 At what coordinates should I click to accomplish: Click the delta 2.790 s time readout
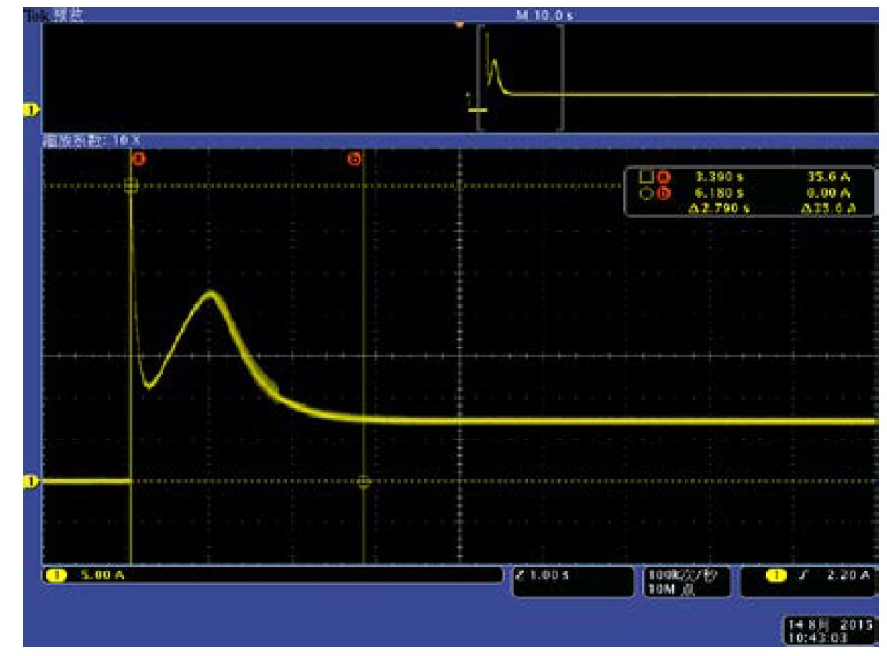[x=717, y=209]
